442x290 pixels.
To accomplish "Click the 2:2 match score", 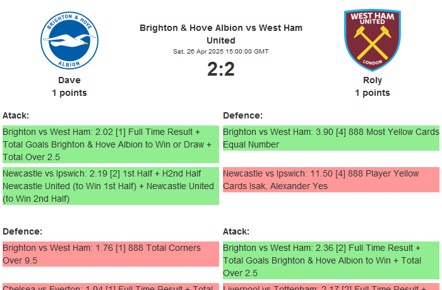I will 221,69.
